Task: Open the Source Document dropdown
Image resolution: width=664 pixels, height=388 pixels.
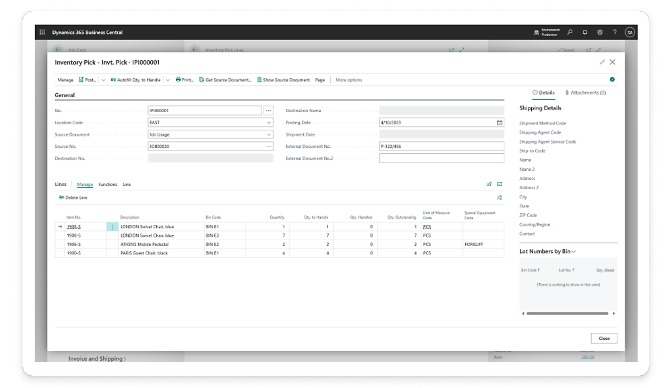Action: (x=269, y=134)
